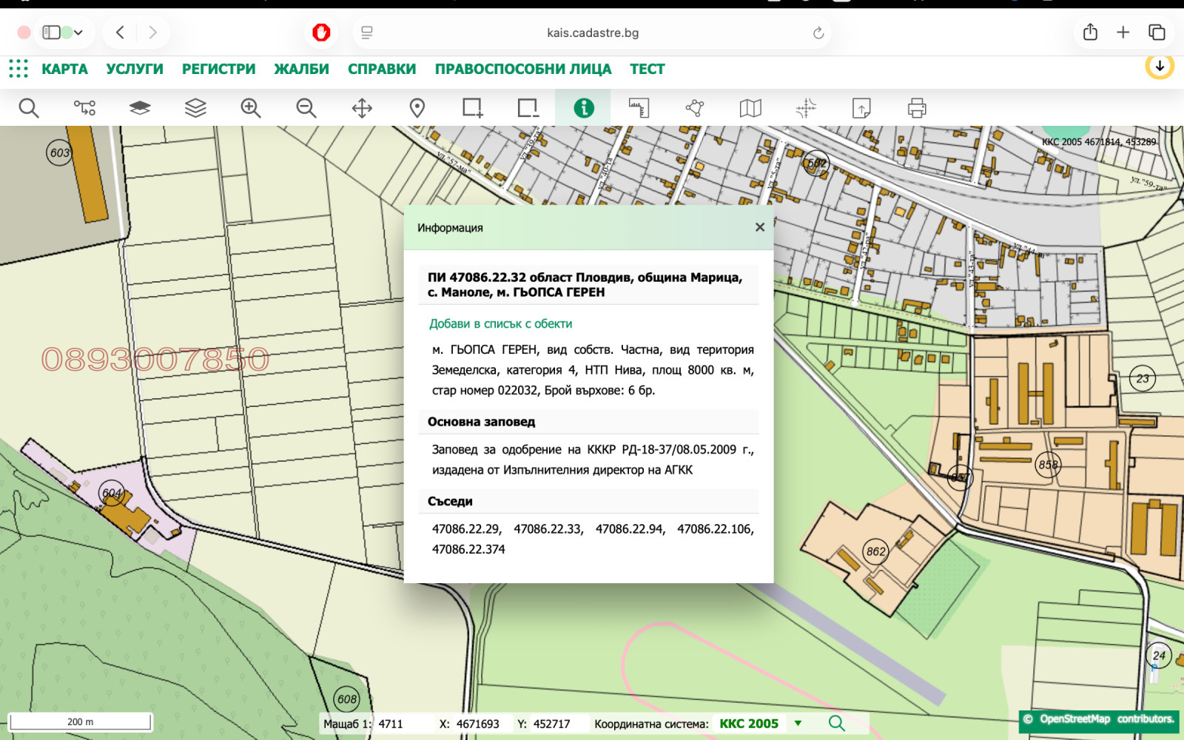Click the Opera extension red icon
The image size is (1184, 740).
pyautogui.click(x=321, y=33)
